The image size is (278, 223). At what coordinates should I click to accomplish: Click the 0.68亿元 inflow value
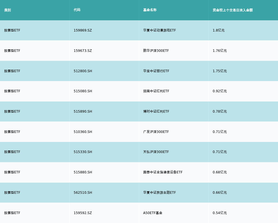coord(220,172)
